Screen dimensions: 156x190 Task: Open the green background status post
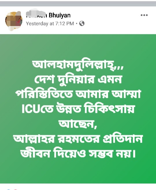[x=78, y=109]
